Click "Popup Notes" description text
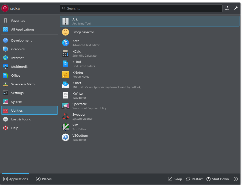243x185 pixels. [x=81, y=77]
